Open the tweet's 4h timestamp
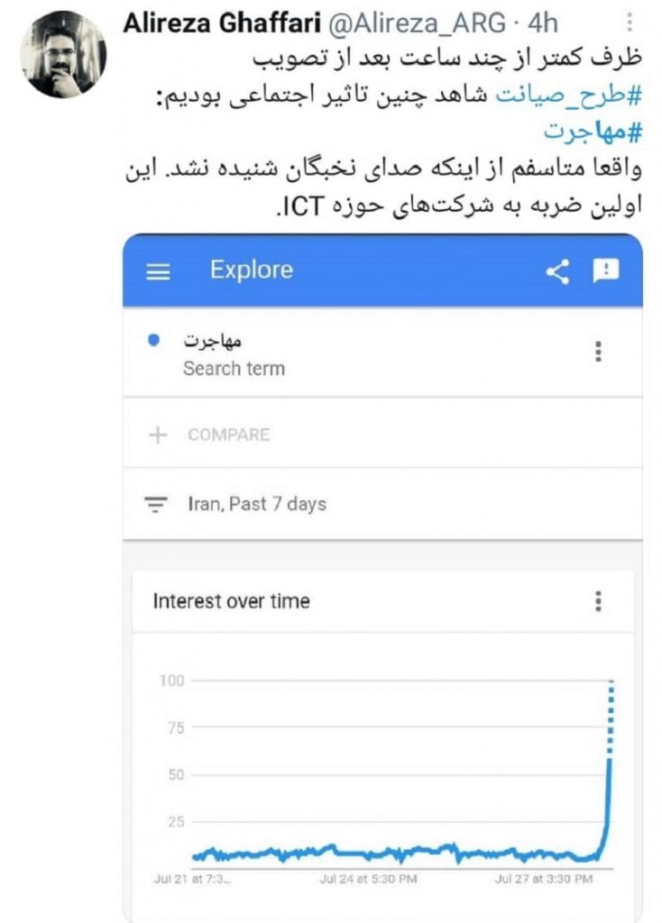This screenshot has height=923, width=662. pyautogui.click(x=545, y=23)
